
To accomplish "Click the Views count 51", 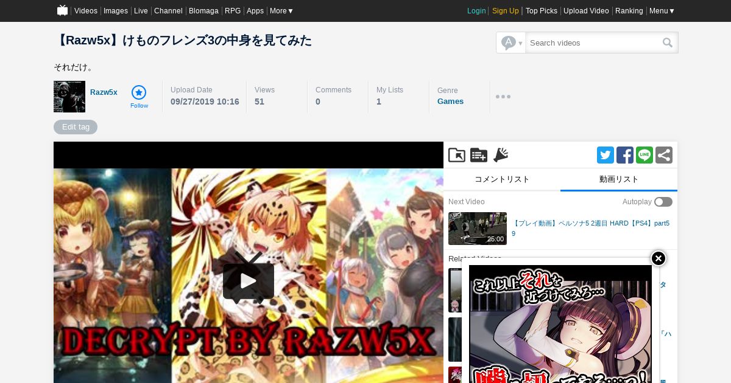I will pyautogui.click(x=260, y=102).
